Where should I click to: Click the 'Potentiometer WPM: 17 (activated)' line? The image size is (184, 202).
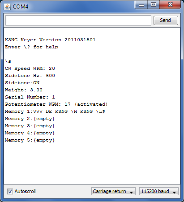pos(56,104)
